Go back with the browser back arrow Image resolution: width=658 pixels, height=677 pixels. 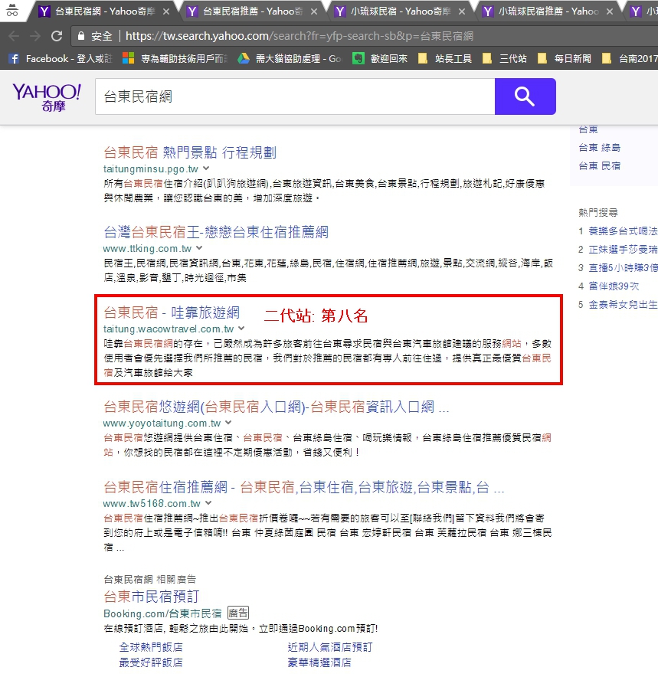tap(14, 36)
